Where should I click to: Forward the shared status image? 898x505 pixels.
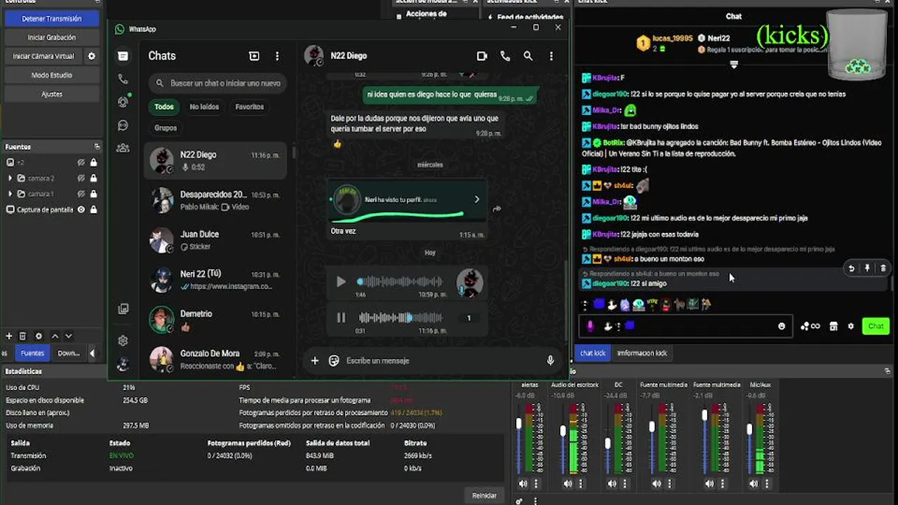pos(497,209)
